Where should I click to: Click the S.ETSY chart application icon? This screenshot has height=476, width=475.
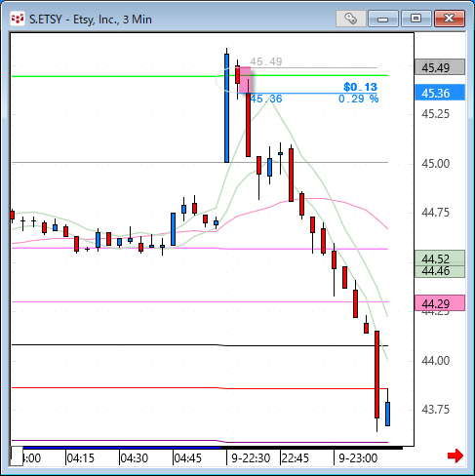17,19
